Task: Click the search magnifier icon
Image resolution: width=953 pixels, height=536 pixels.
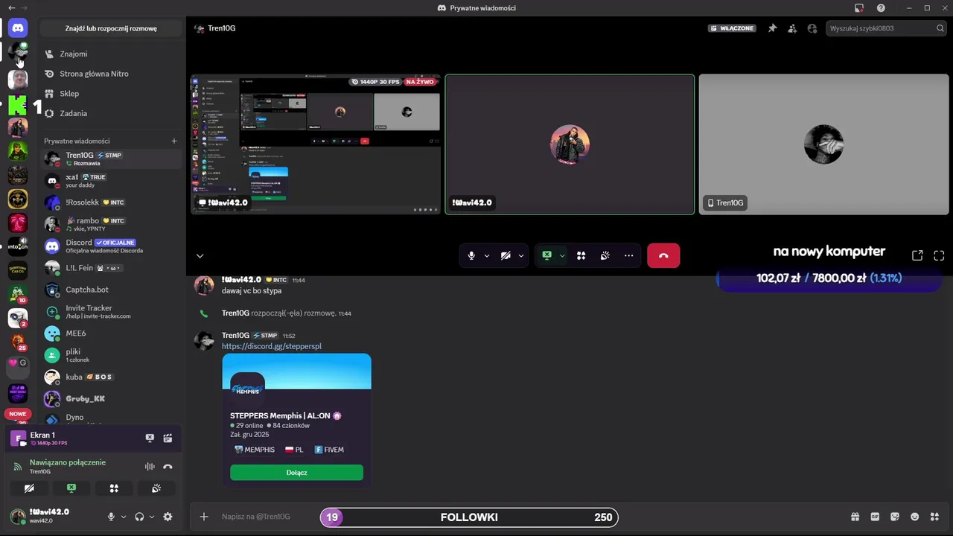Action: tap(940, 28)
